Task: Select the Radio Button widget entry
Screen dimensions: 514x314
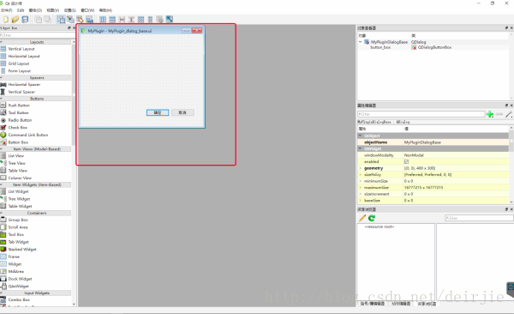Action: 20,120
